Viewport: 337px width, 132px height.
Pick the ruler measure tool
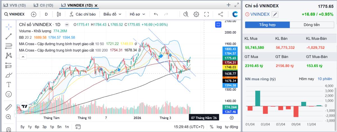9,107
